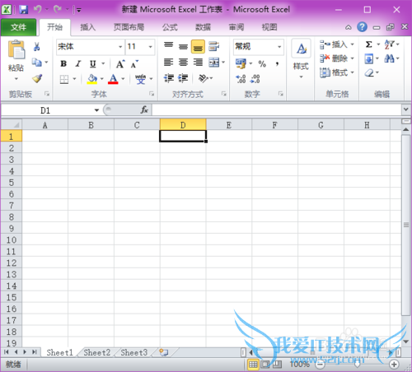
Task: Click row 10 header
Action: click(x=12, y=240)
